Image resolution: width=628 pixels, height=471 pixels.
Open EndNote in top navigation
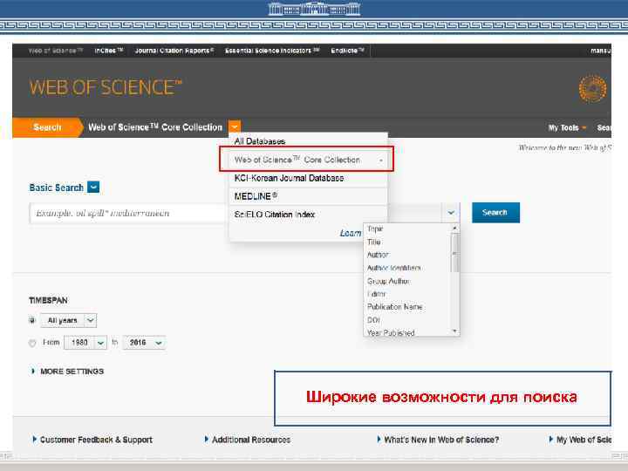click(347, 51)
